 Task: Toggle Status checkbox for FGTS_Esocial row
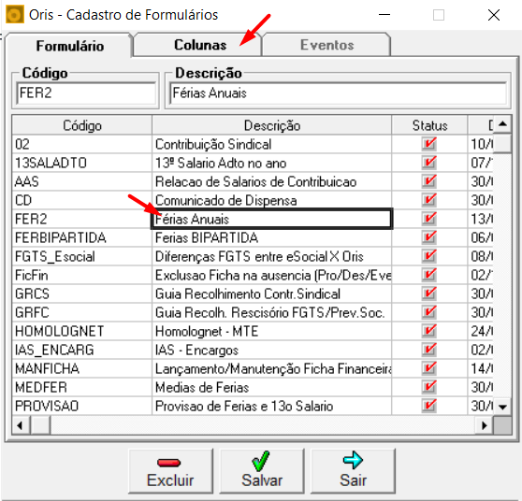pos(429,256)
